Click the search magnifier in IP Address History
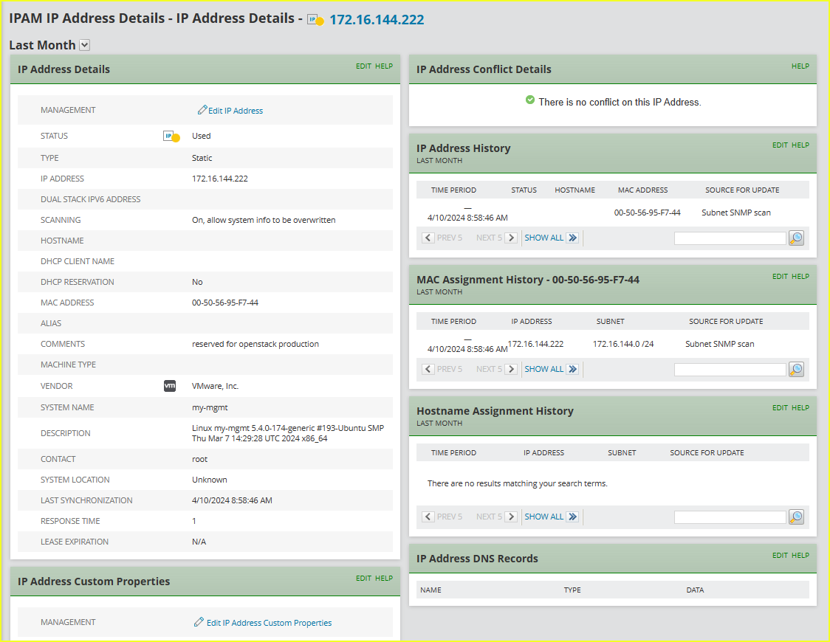Viewport: 830px width, 642px height. [x=796, y=238]
